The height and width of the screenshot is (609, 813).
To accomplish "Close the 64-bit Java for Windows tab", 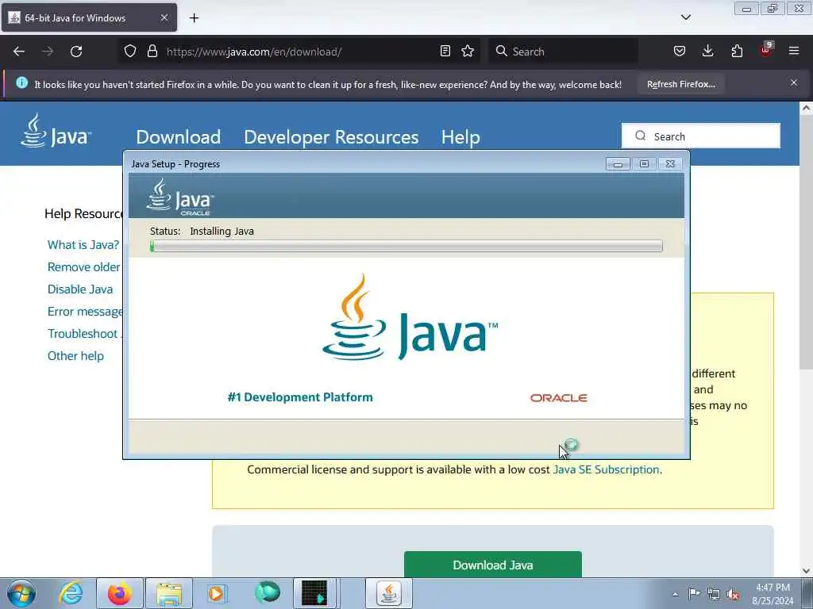I will (x=164, y=17).
